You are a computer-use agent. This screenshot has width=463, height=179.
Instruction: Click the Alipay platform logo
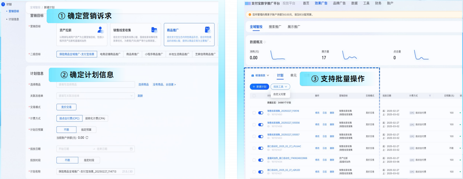pos(248,3)
